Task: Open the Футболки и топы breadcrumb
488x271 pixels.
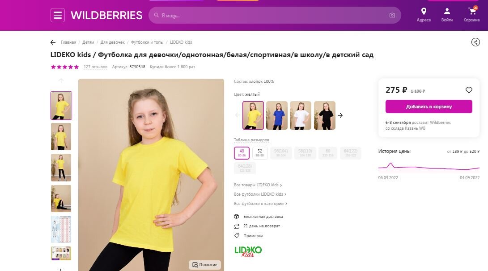Action: click(x=147, y=42)
